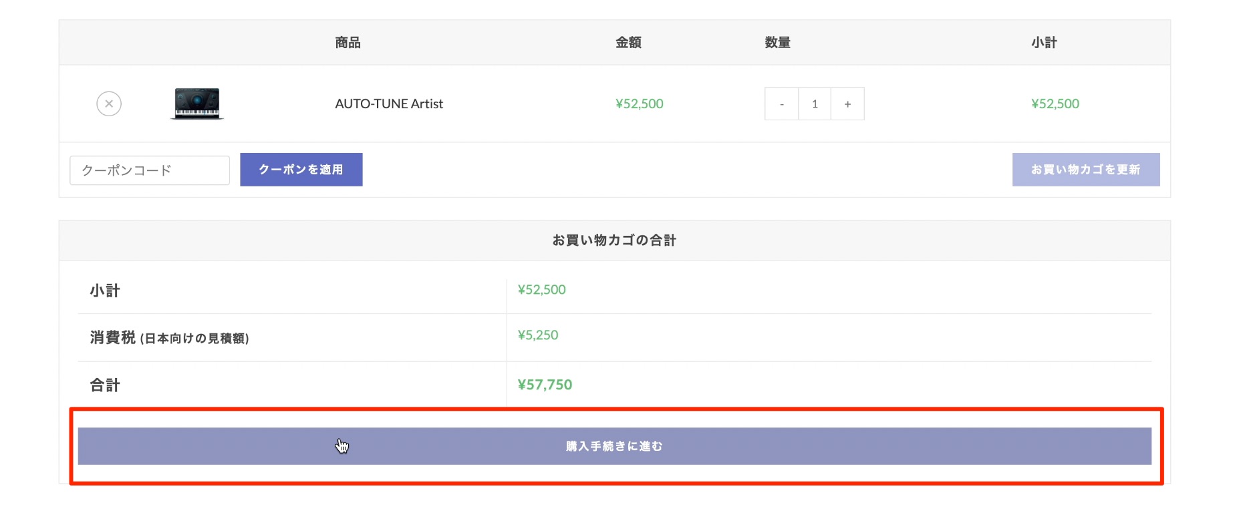Open the AUTO-TUNE Artist product link
1233x513 pixels.
tap(389, 104)
